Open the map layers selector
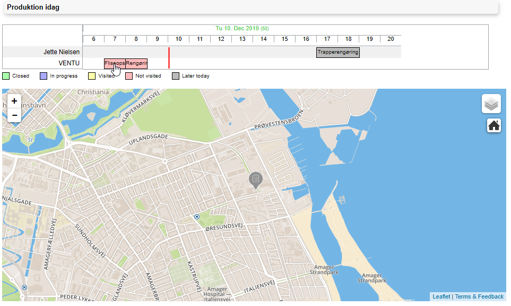Viewport: 511px width, 306px height. (x=491, y=104)
